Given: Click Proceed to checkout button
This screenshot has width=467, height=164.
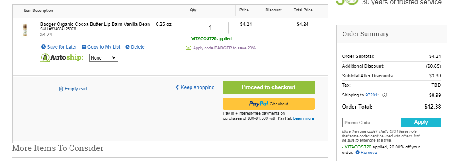Looking at the screenshot, I should 269,87.
